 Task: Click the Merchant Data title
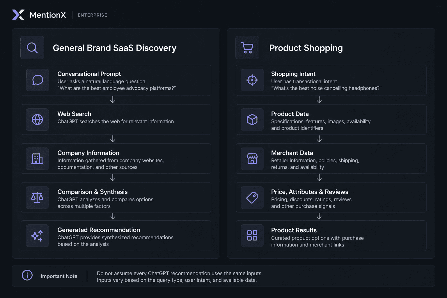[292, 153]
